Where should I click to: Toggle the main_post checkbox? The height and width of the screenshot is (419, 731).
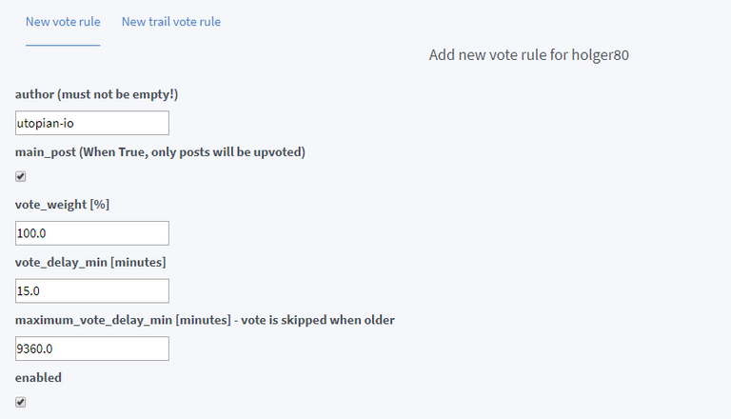click(21, 176)
